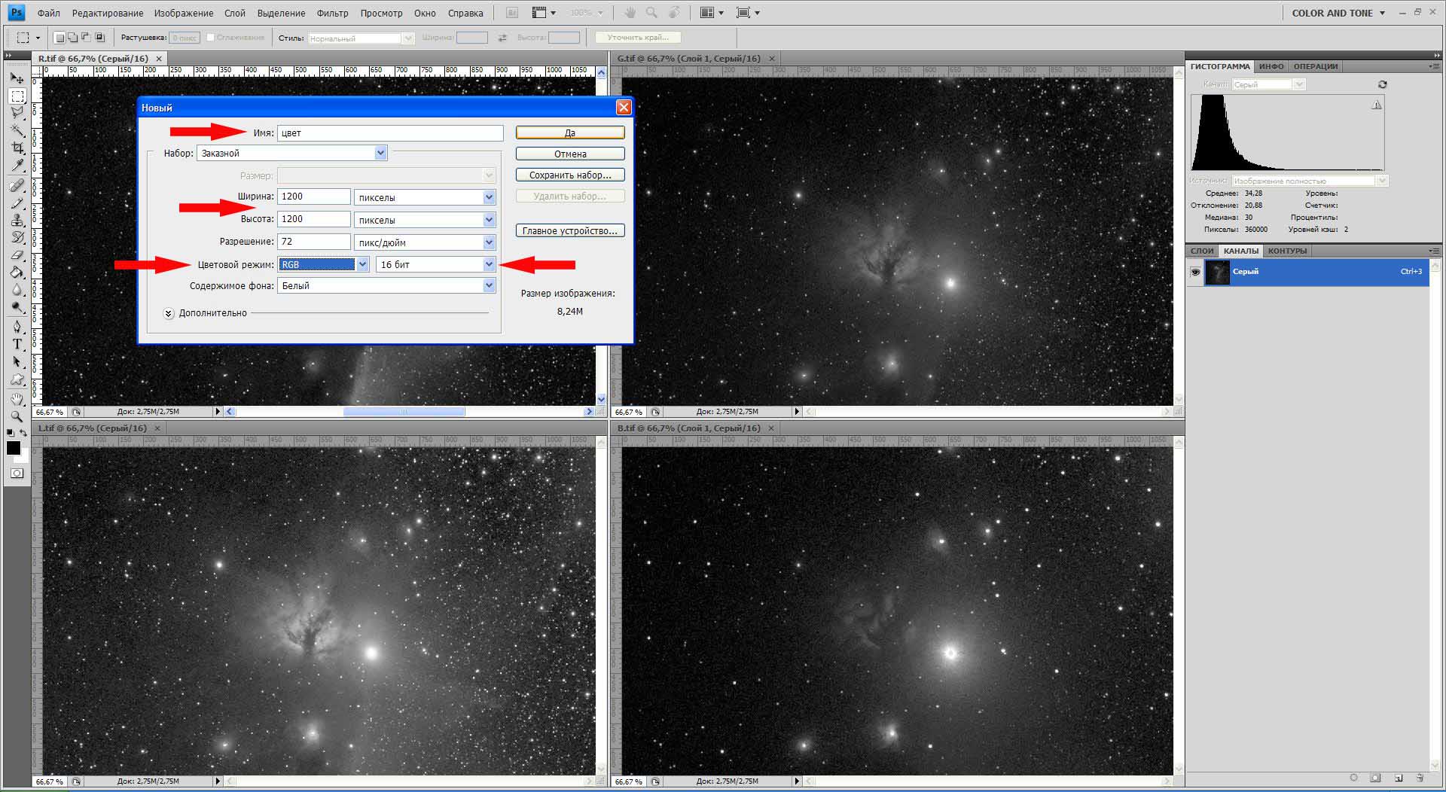The image size is (1446, 792).
Task: Toggle Quick Mask mode button
Action: (x=17, y=474)
